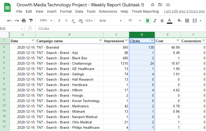Image resolution: width=206 pixels, height=131 pixels.
Task: Select column B header
Action: tap(69, 35)
